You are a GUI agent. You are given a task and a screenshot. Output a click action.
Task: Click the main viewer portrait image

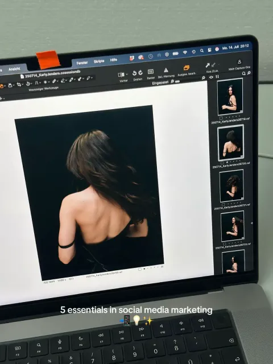click(89, 193)
